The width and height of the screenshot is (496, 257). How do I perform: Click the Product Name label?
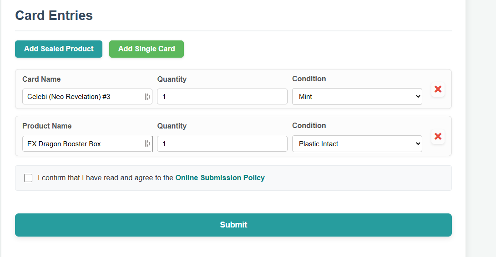point(47,126)
